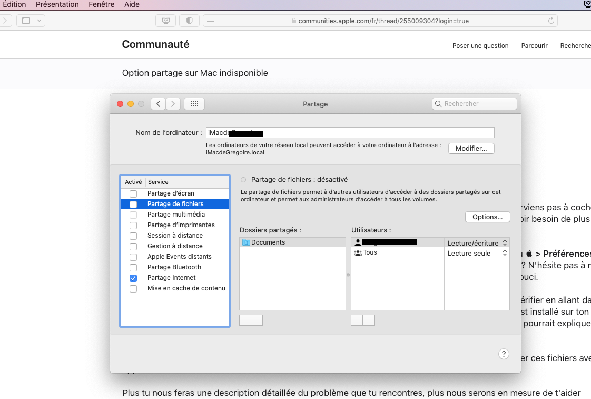Screen dimensions: 591x399
Task: Go forward in the Partage preferences window
Action: tap(173, 104)
